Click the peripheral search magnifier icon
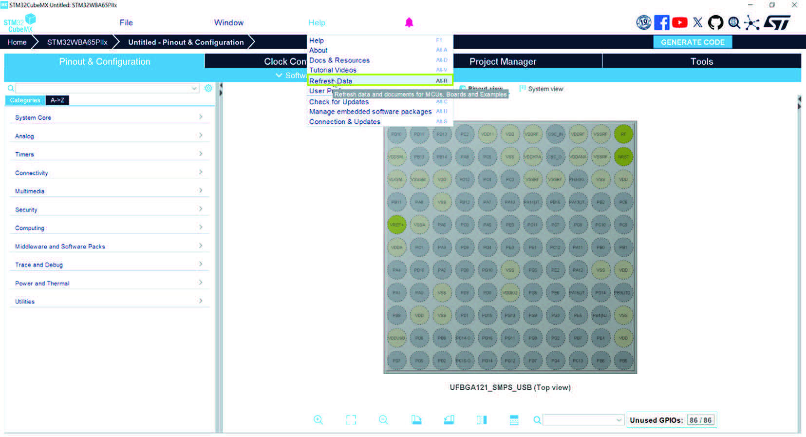The image size is (806, 437). tap(11, 88)
